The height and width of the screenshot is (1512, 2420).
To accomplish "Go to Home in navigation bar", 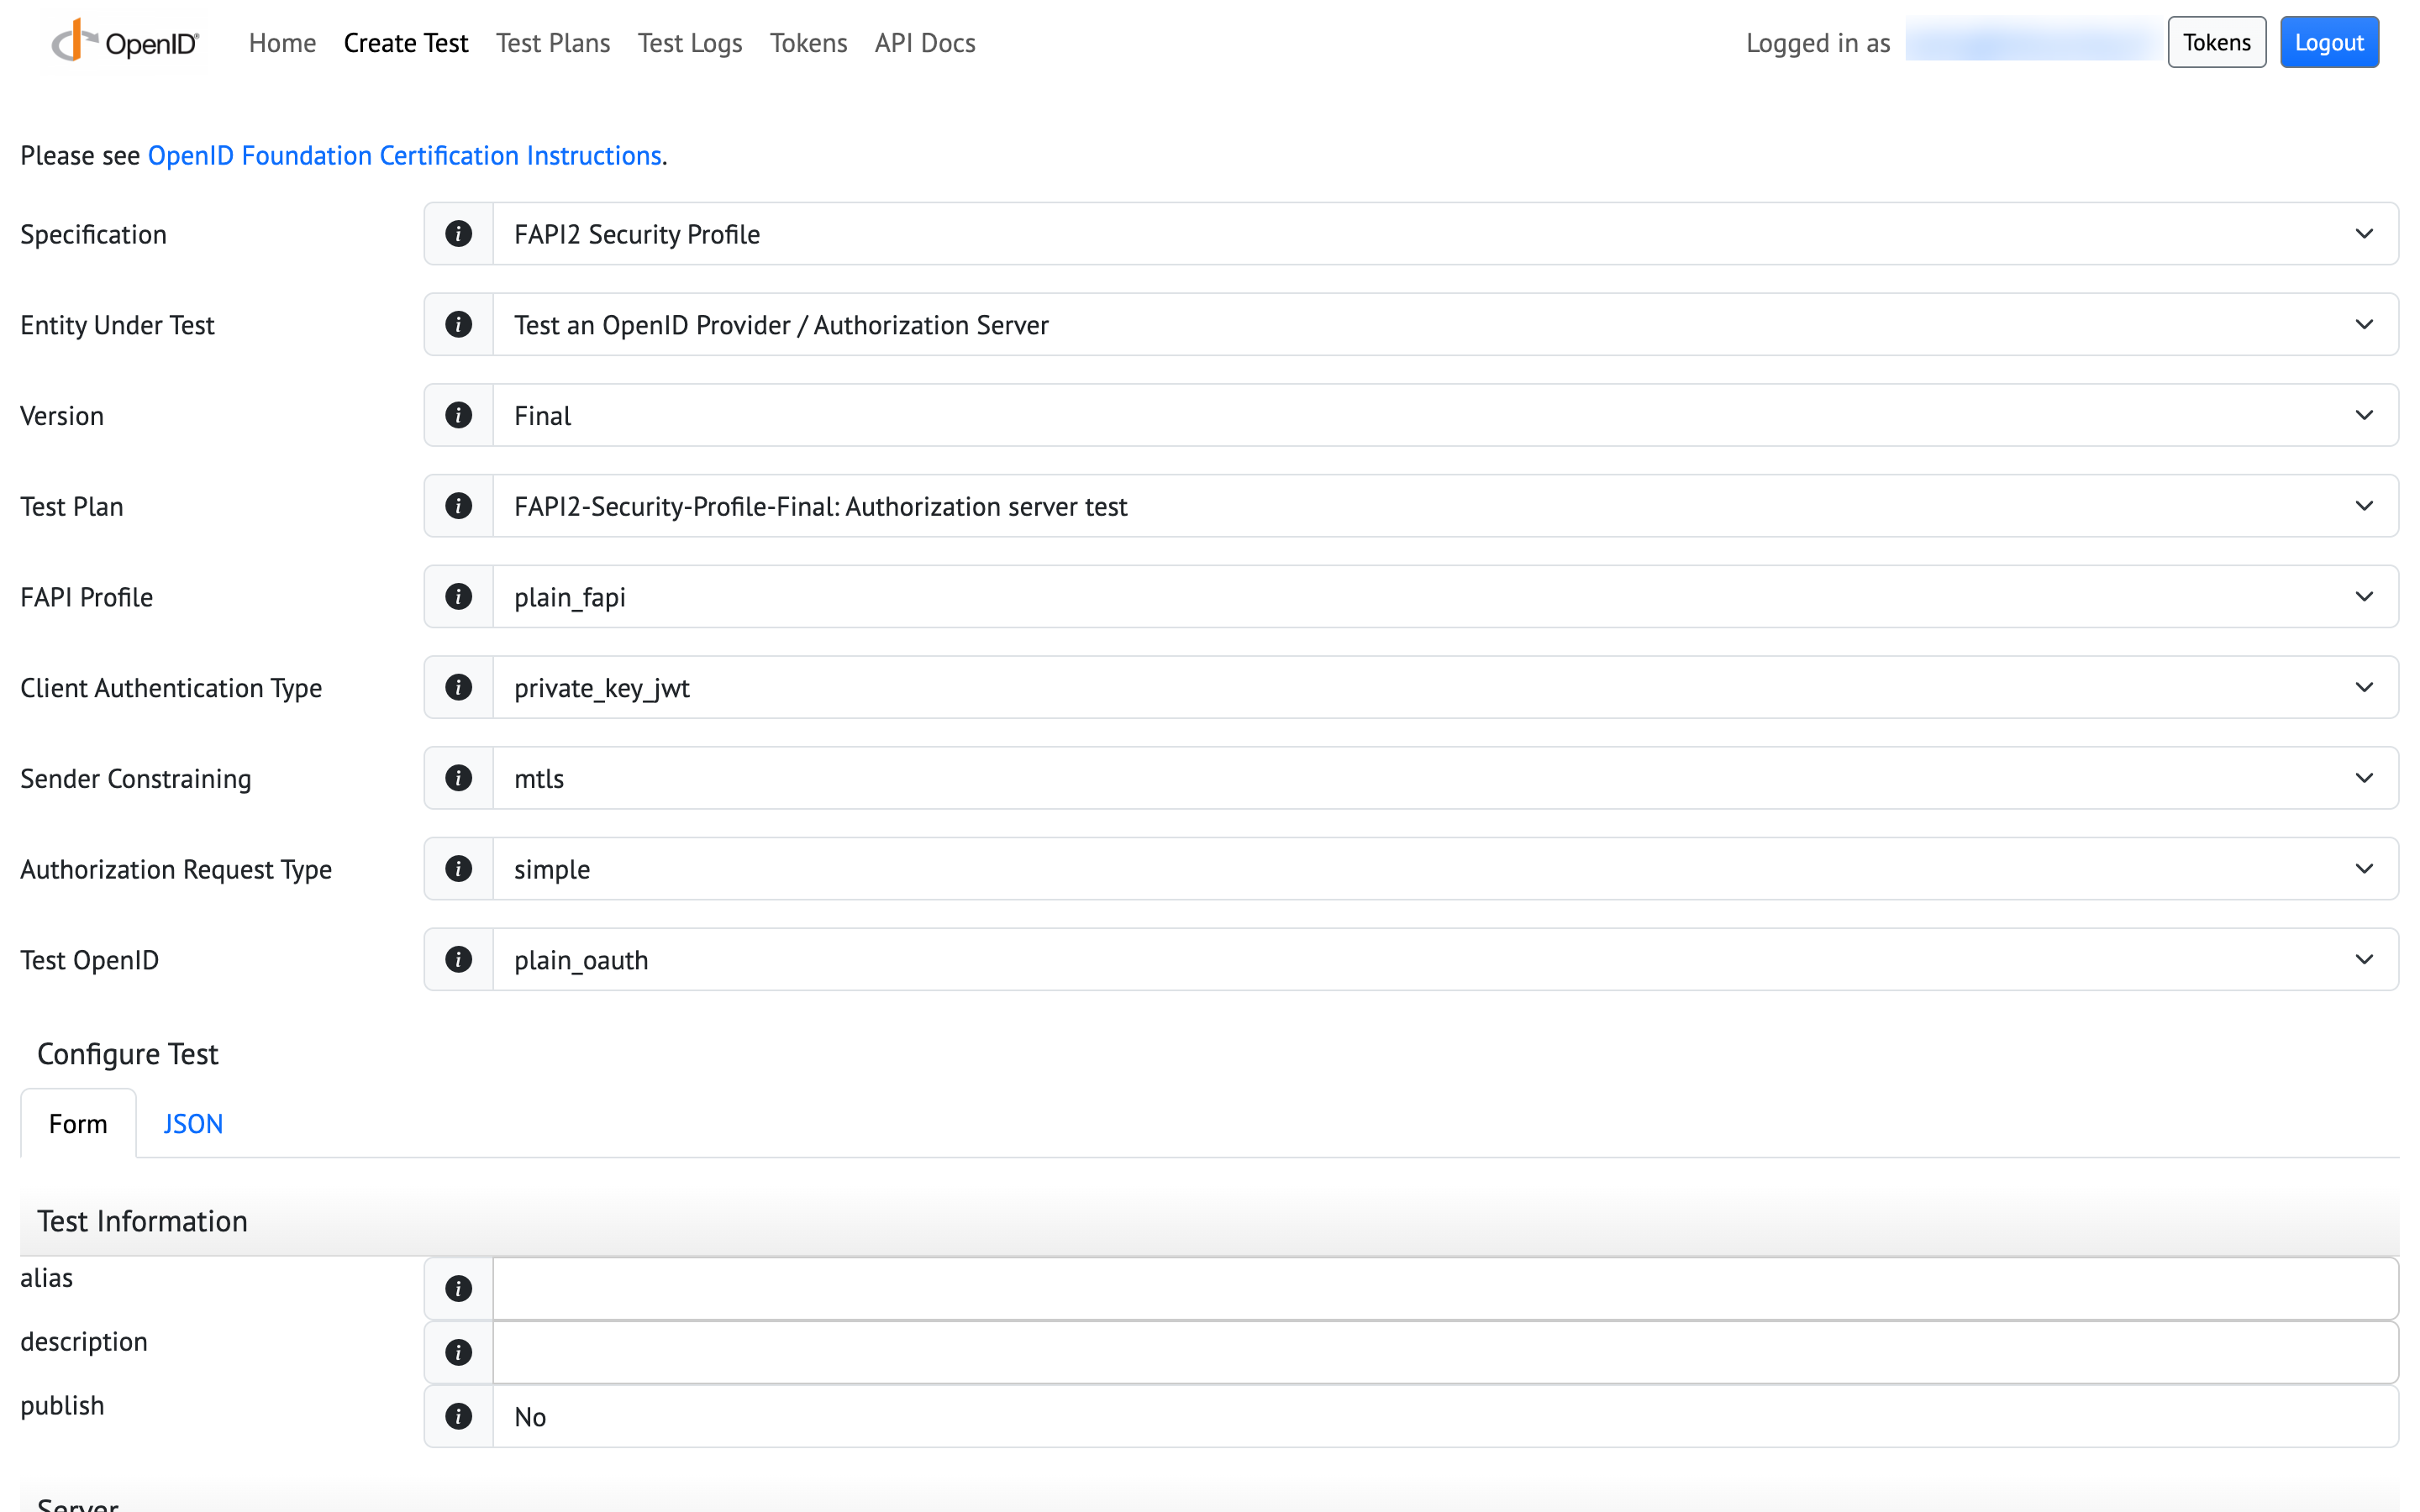I will (282, 43).
